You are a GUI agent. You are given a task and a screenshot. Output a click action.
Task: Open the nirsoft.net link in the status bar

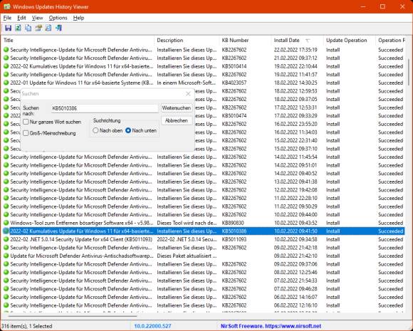(x=293, y=326)
